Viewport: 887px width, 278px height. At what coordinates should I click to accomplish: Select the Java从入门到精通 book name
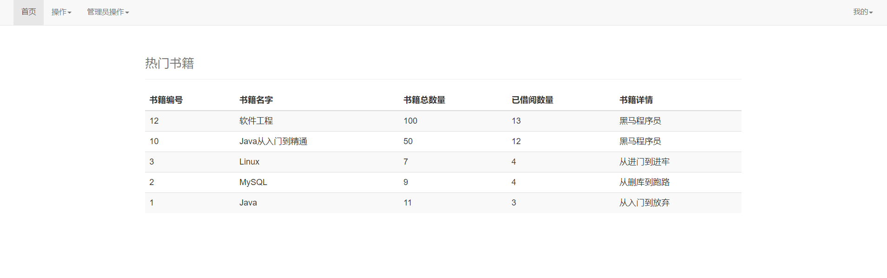click(x=273, y=141)
